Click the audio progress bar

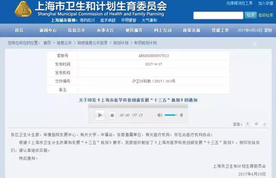(138, 106)
